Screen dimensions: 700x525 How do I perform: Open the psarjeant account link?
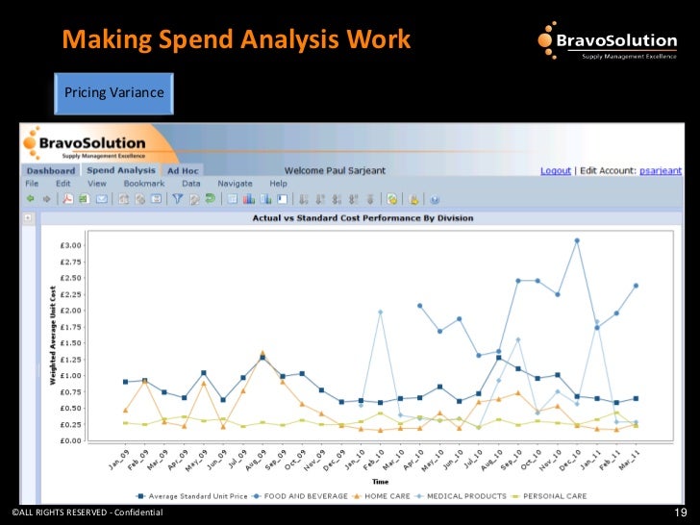(661, 170)
